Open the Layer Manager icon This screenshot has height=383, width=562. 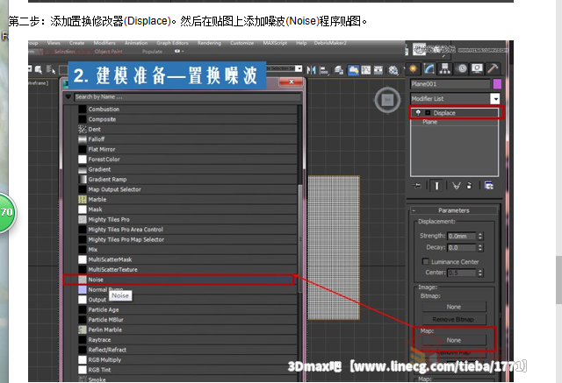coord(339,70)
